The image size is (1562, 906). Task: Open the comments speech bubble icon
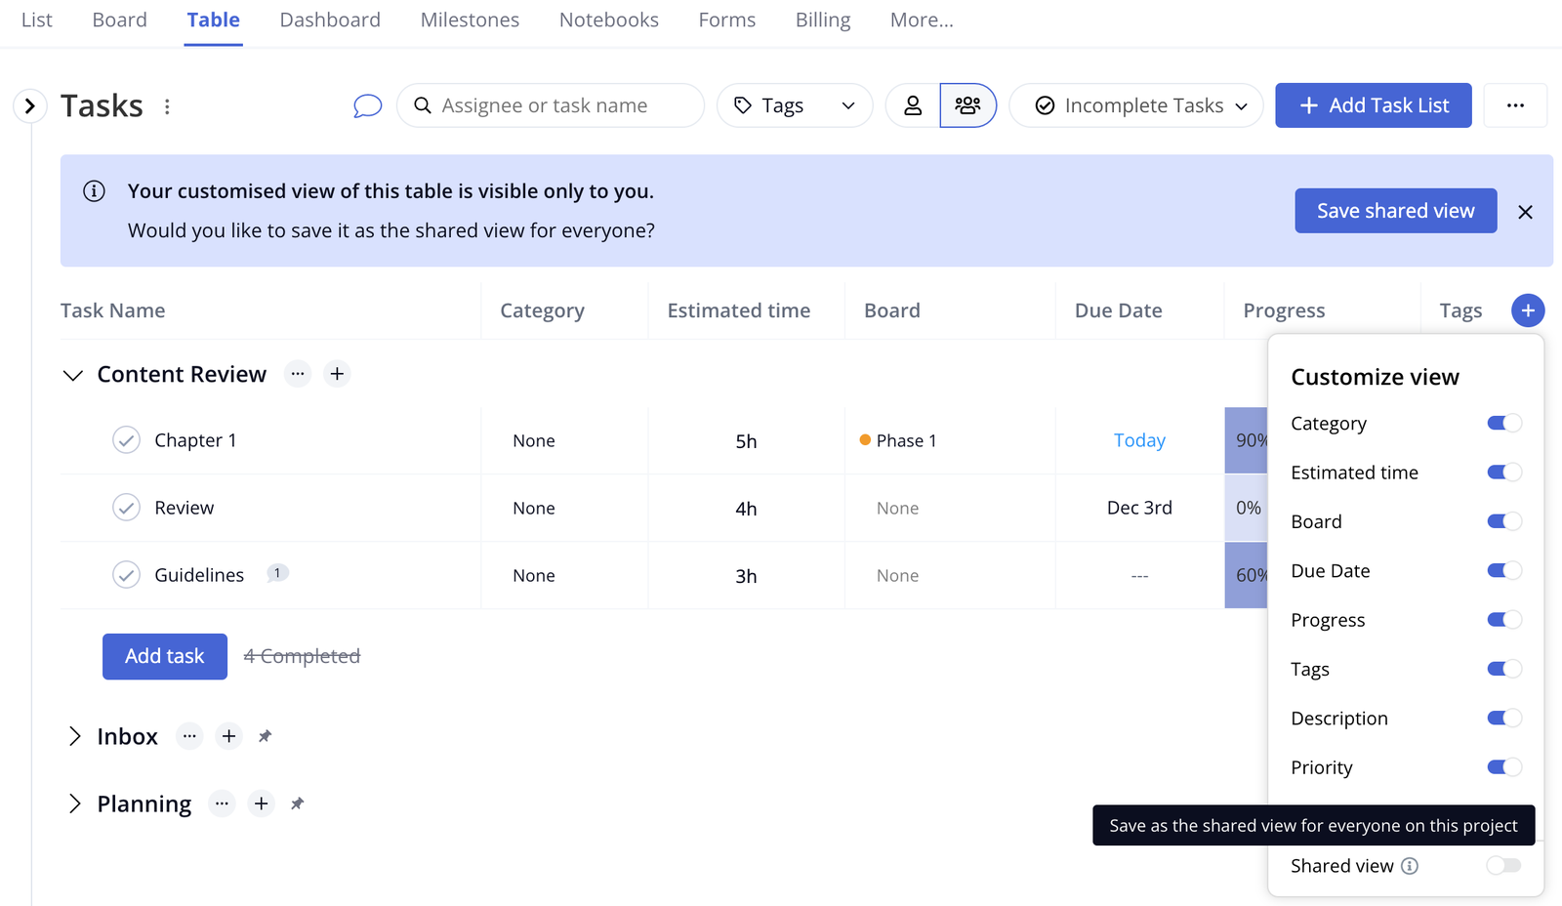coord(367,105)
